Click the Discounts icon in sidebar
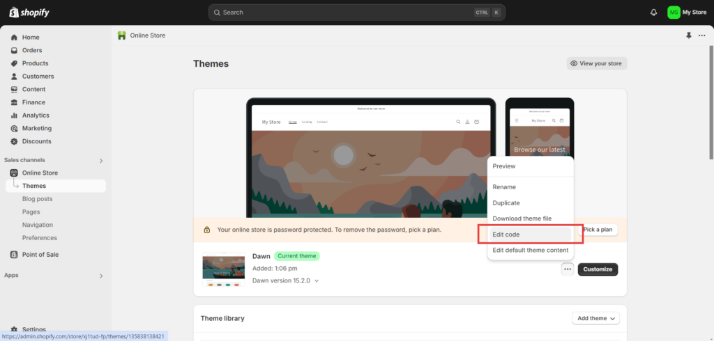Image resolution: width=714 pixels, height=341 pixels. (x=14, y=141)
